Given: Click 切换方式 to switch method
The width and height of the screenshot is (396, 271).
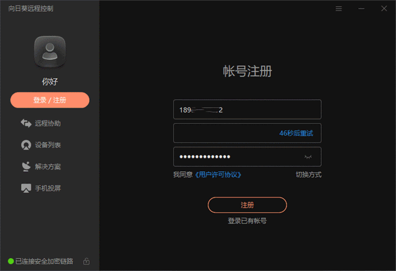Looking at the screenshot, I should coord(309,174).
